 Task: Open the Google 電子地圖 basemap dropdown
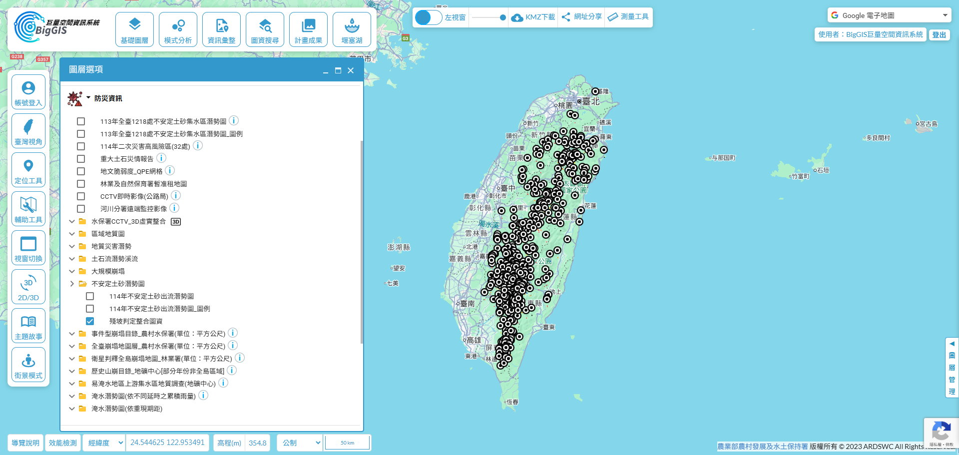pos(889,15)
